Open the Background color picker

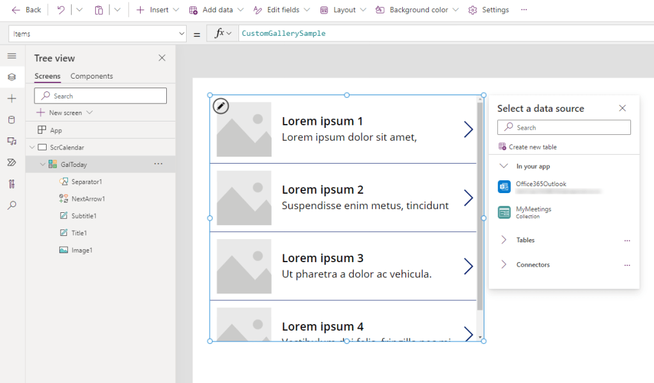click(x=416, y=10)
